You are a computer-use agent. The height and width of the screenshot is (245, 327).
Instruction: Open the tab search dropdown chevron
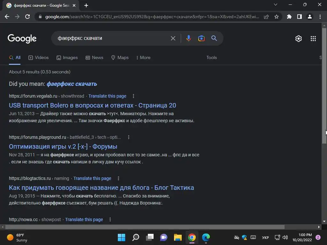coord(276,4)
